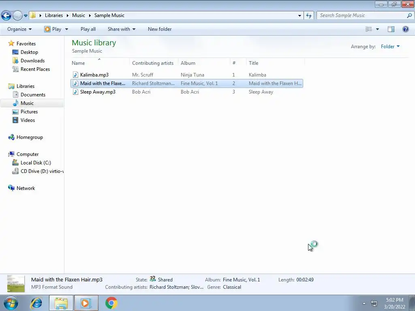Viewport: 415px width, 311px height.
Task: Click the Help question mark icon
Action: click(x=405, y=29)
